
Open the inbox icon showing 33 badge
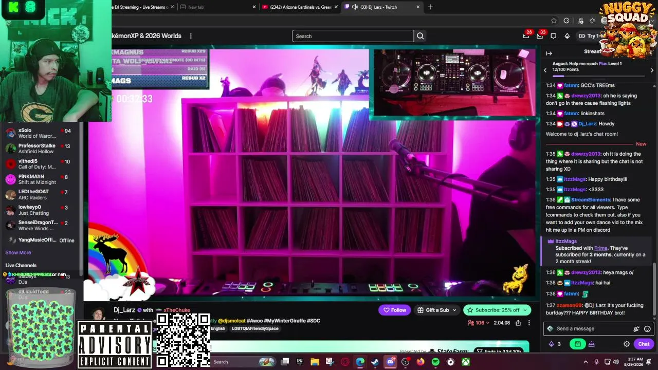pyautogui.click(x=540, y=36)
